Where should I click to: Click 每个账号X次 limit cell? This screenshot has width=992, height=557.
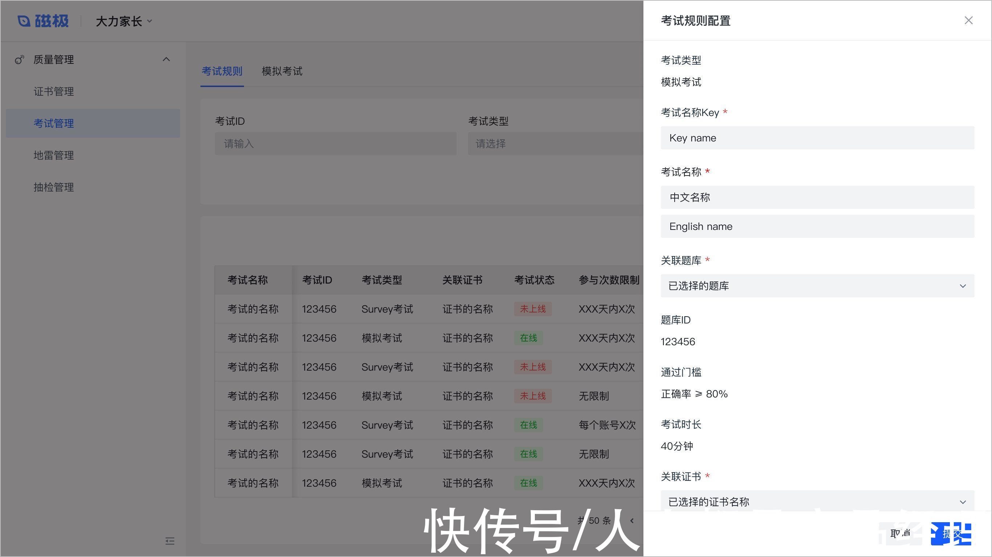tap(607, 425)
